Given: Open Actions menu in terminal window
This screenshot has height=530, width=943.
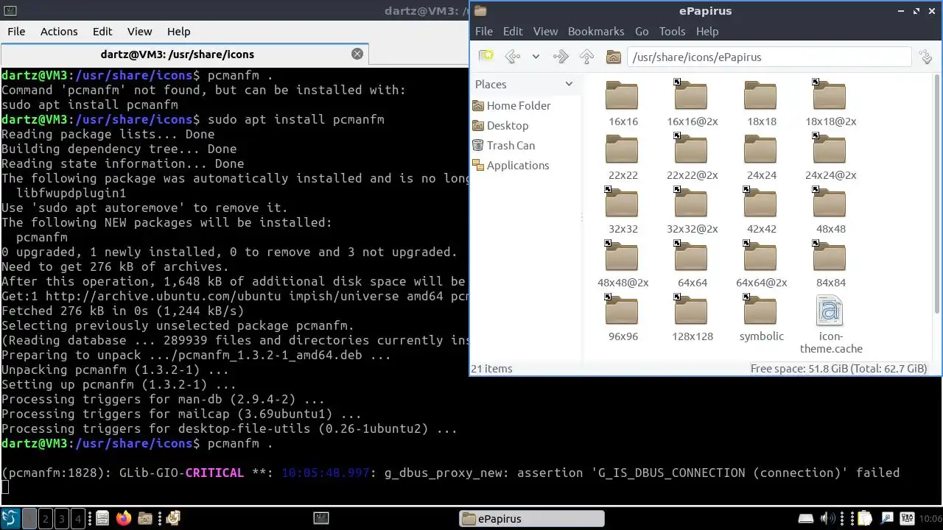Looking at the screenshot, I should (x=59, y=32).
